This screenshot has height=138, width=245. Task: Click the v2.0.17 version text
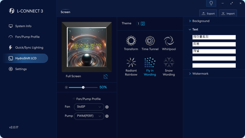pos(13,127)
